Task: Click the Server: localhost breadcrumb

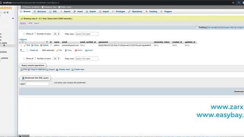Action: pyautogui.click(x=31, y=7)
